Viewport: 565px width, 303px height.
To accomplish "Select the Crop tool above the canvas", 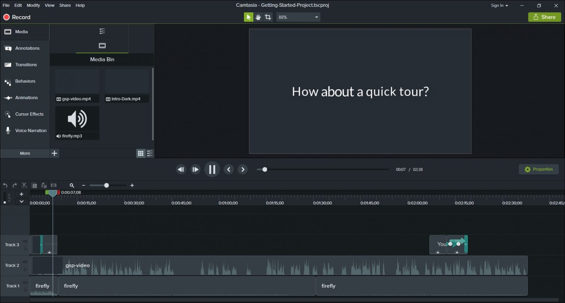I will [268, 17].
